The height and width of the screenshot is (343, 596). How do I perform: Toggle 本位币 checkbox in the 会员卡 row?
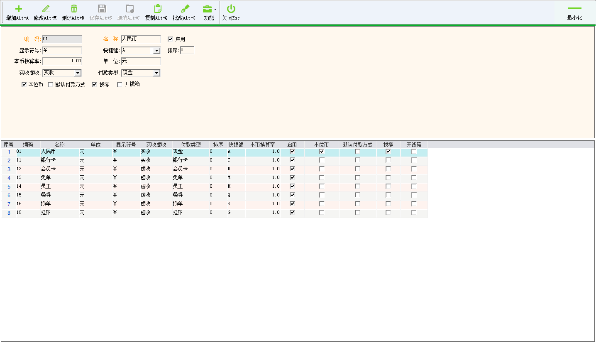tap(322, 169)
